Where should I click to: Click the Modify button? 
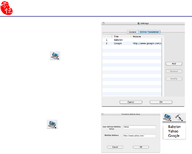[174, 79]
